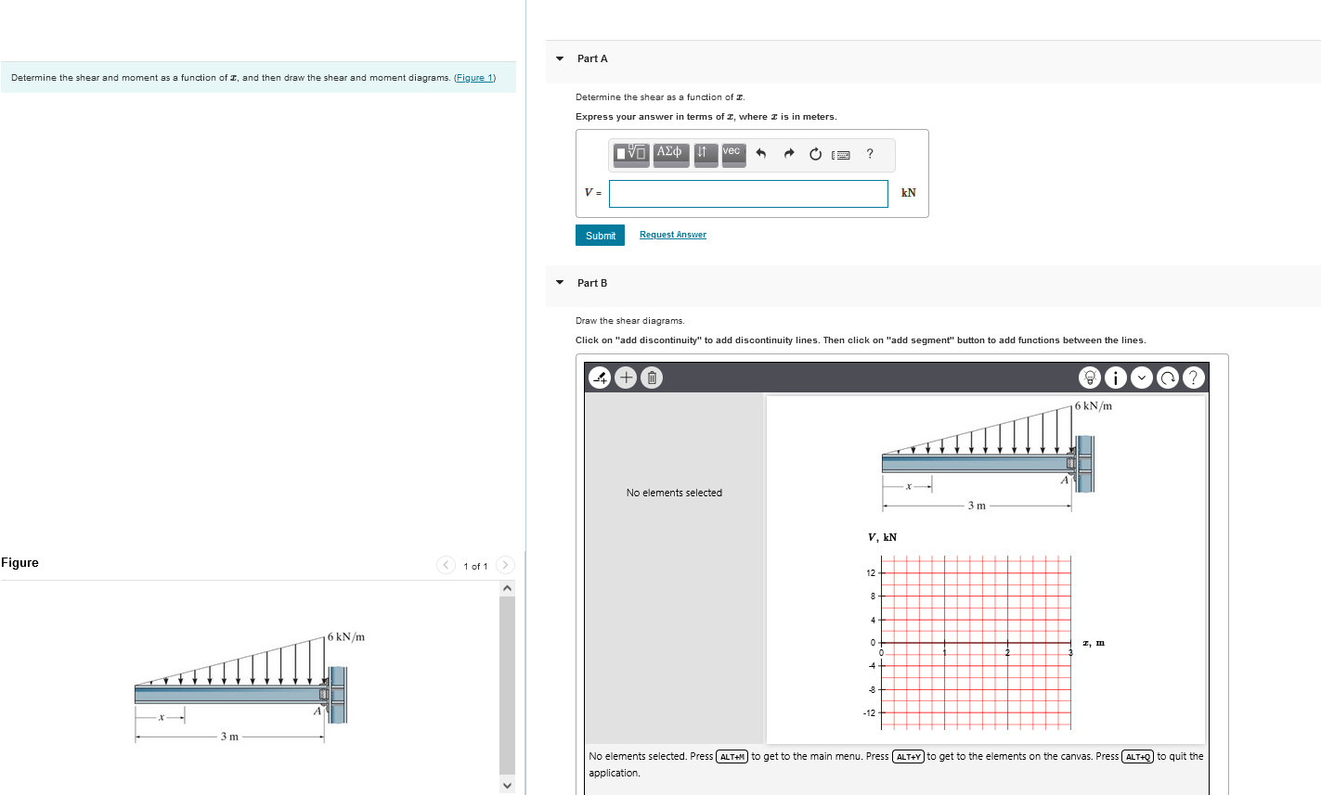
Task: Open equation editor help question mark
Action: coord(870,154)
